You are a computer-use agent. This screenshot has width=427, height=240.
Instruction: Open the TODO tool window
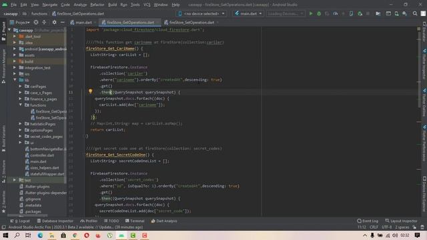tap(111, 221)
